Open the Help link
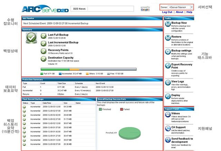The height and width of the screenshot is (151, 221). pyautogui.click(x=189, y=12)
